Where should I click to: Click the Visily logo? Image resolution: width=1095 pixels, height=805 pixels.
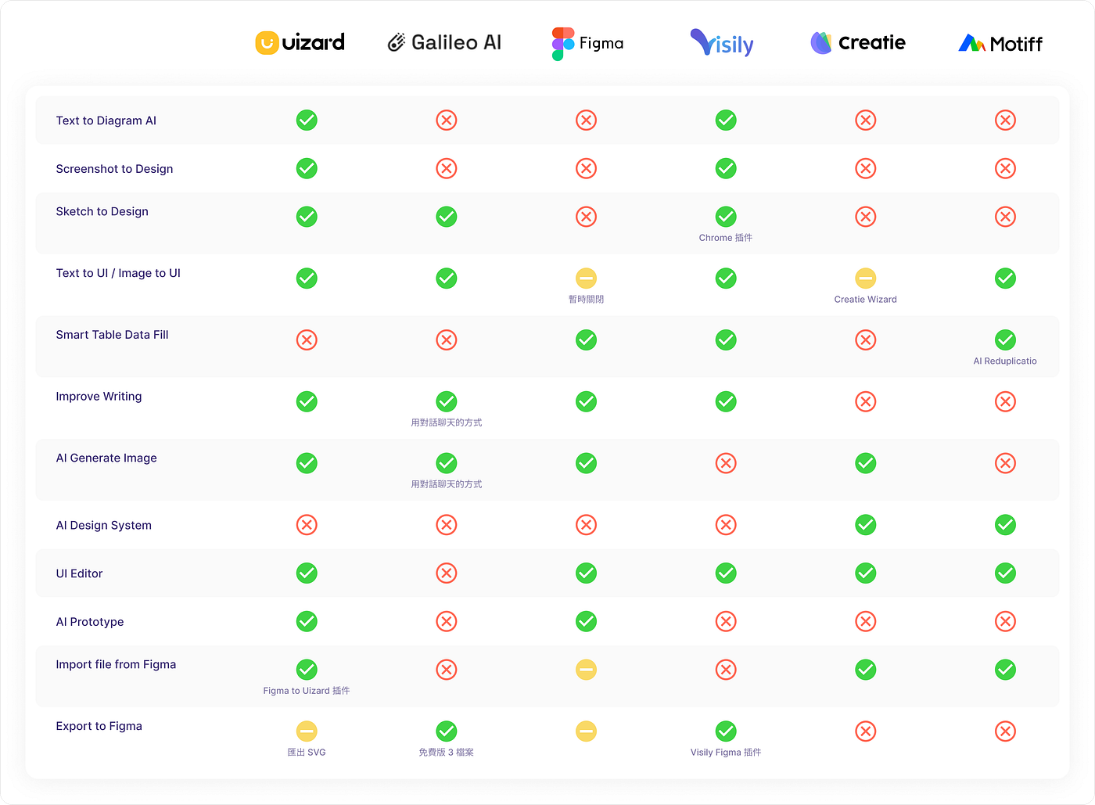722,43
